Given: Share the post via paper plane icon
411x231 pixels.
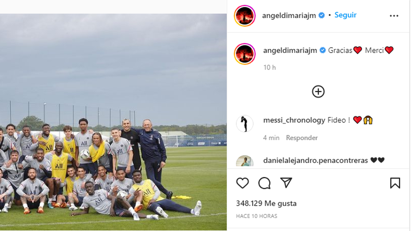Looking at the screenshot, I should click(x=286, y=183).
